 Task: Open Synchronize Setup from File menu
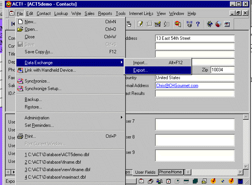click(70, 89)
